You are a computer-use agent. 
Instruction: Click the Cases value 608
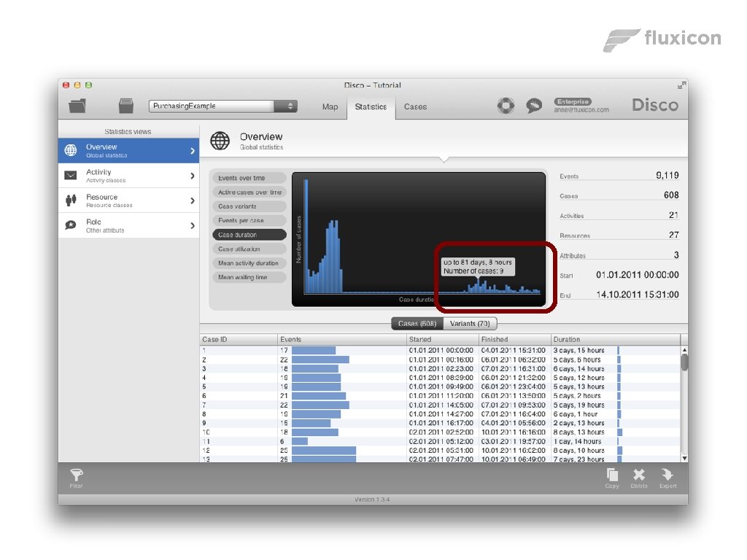point(671,195)
